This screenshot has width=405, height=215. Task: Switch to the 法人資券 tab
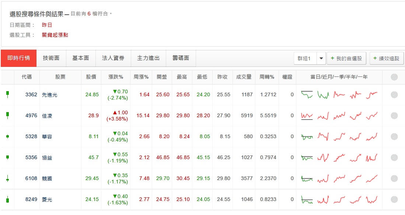(x=113, y=58)
